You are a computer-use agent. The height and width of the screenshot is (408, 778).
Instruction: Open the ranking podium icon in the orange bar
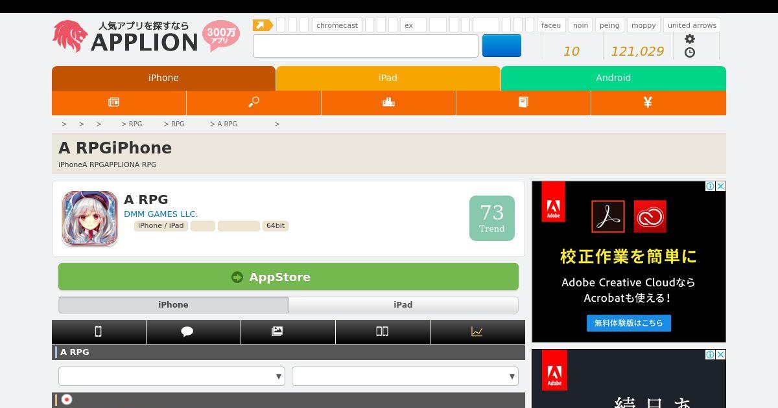click(x=388, y=102)
